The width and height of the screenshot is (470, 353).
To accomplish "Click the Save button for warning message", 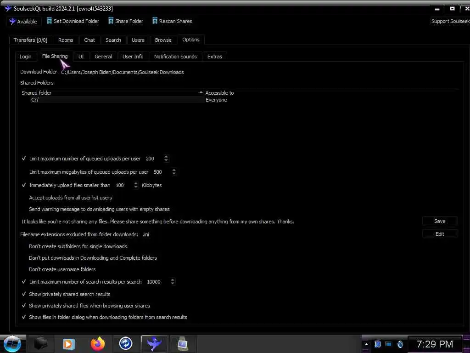I will [x=440, y=221].
